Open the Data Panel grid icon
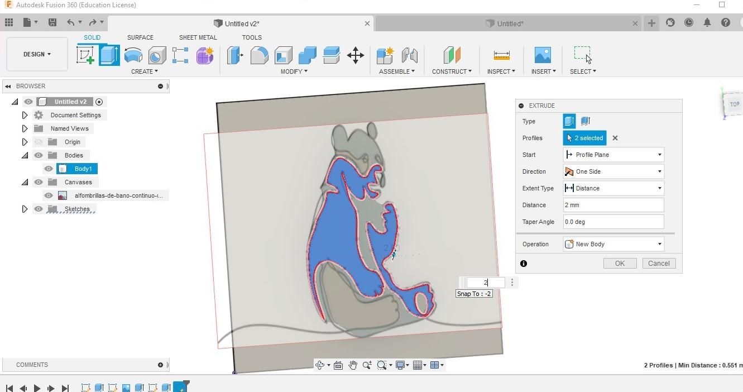743x392 pixels. click(x=9, y=23)
